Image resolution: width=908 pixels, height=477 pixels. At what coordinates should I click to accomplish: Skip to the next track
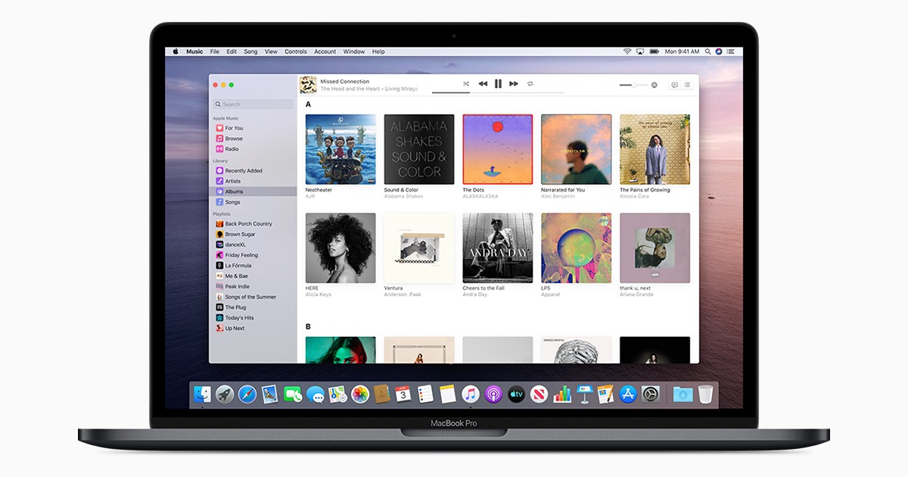tap(514, 84)
